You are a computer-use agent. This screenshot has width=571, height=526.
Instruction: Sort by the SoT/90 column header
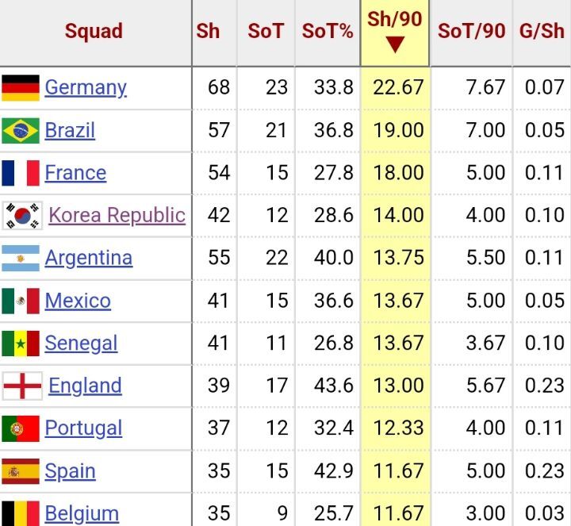click(471, 31)
